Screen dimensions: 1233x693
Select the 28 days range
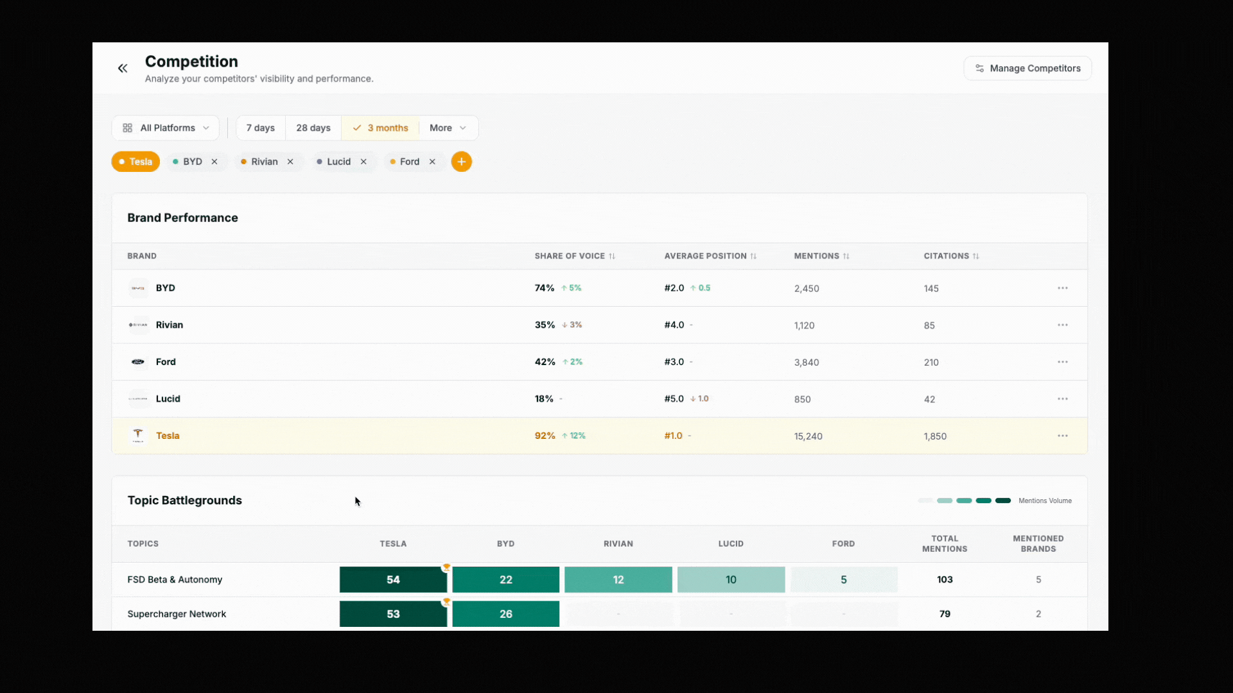tap(313, 128)
